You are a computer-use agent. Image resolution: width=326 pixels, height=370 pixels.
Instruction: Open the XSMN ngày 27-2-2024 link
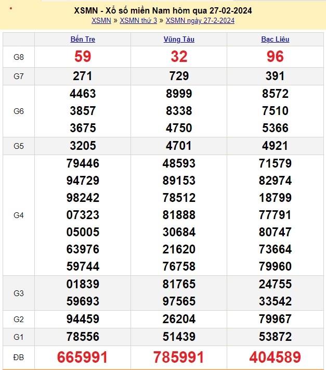[x=200, y=21]
